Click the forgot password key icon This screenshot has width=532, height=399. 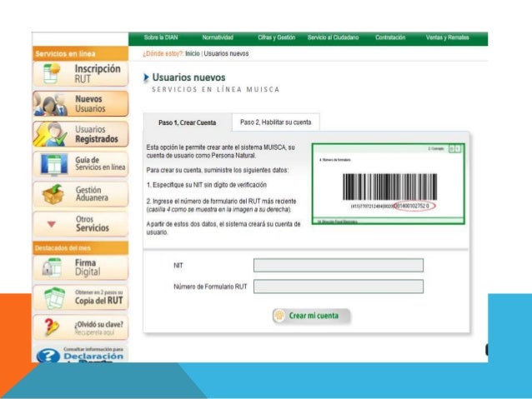(x=52, y=327)
